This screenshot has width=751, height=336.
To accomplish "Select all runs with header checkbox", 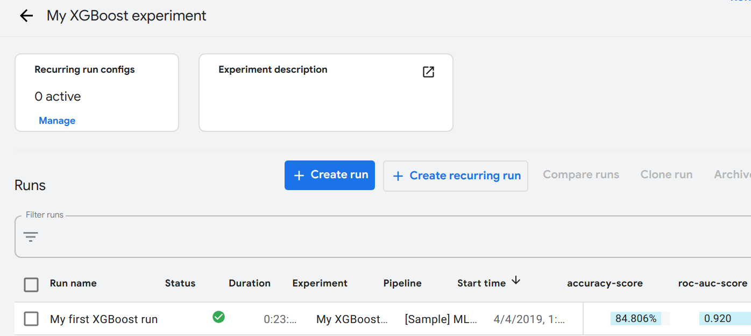I will [31, 284].
